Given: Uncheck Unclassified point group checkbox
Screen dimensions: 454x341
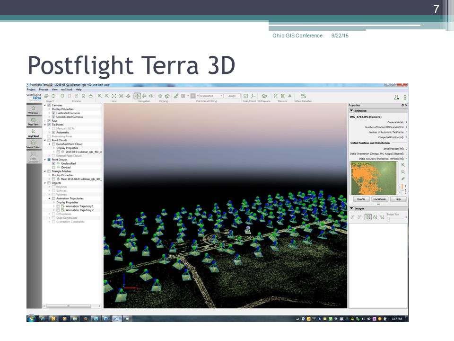Looking at the screenshot, I should (x=53, y=163).
